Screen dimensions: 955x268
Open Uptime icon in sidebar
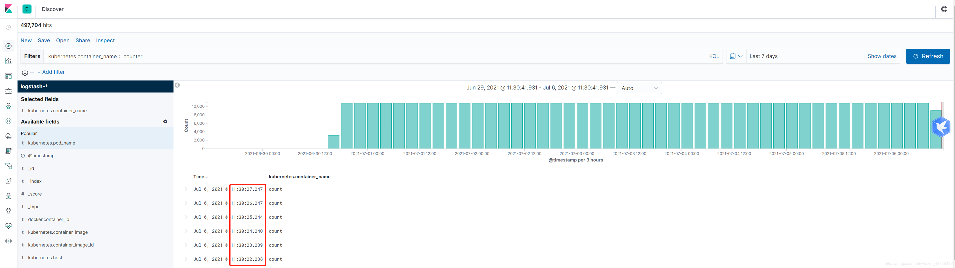[8, 181]
